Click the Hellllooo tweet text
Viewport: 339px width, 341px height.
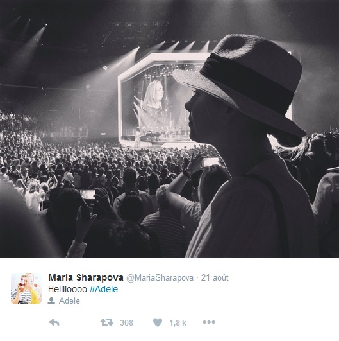67,289
